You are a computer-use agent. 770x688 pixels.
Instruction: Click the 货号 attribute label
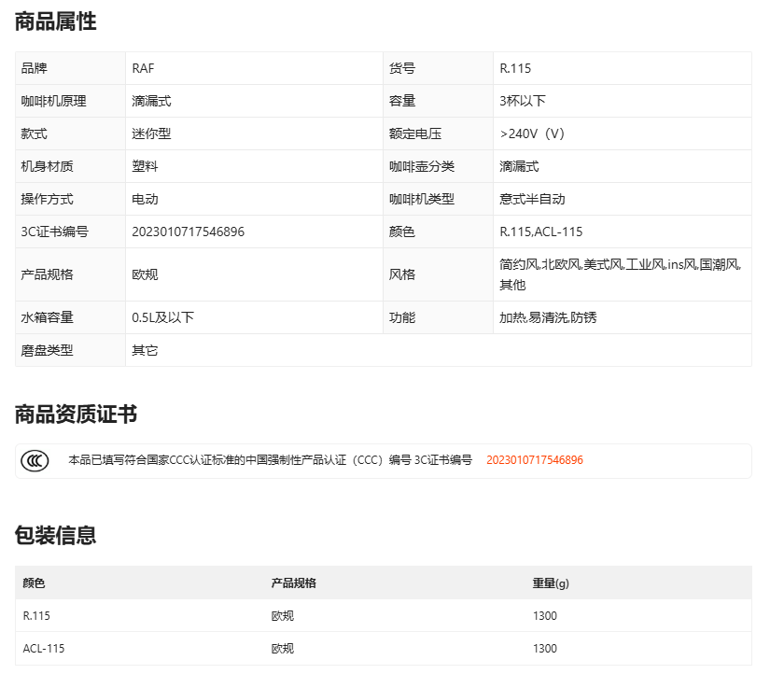coord(402,68)
